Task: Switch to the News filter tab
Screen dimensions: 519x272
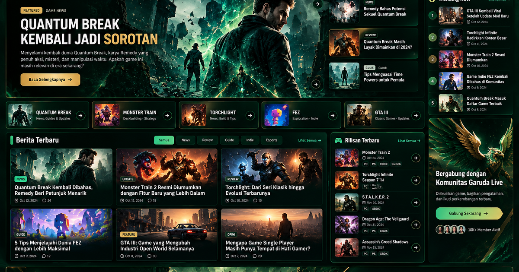Action: pyautogui.click(x=186, y=140)
